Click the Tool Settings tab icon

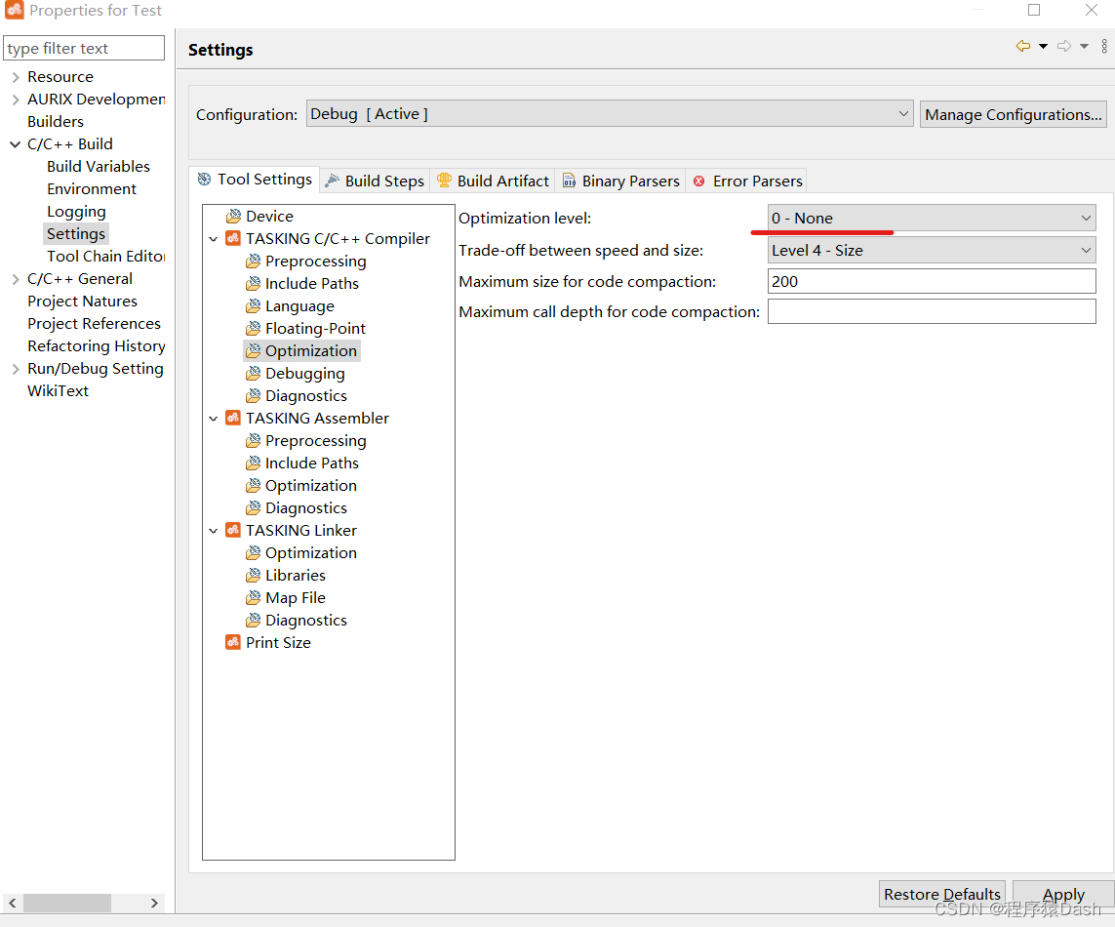pos(204,180)
